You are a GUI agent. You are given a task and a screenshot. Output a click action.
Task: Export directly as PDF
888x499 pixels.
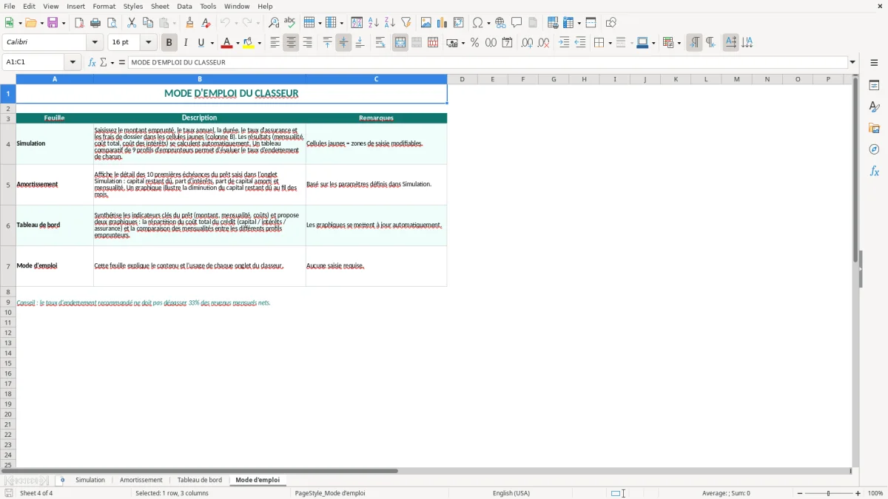[x=79, y=23]
